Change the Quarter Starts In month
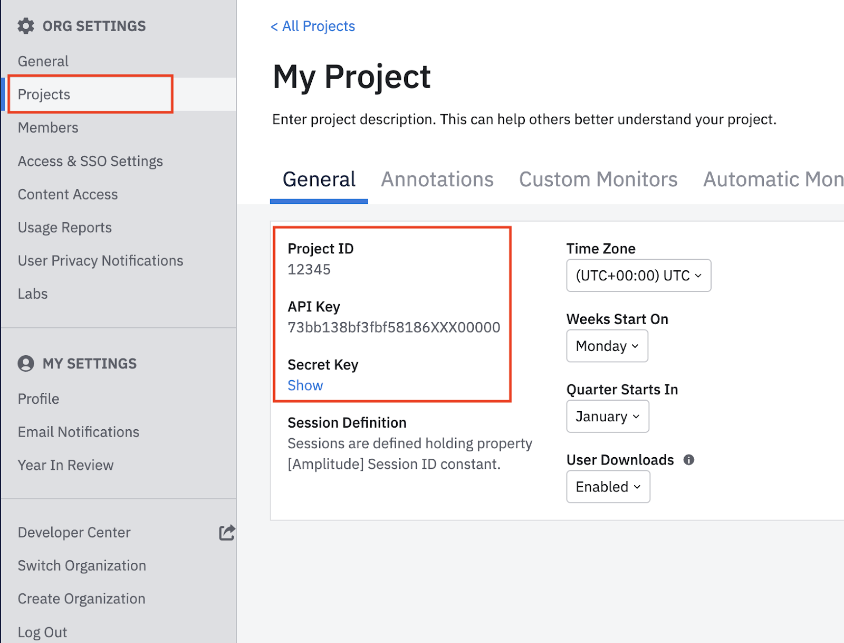Viewport: 844px width, 643px height. pos(607,417)
